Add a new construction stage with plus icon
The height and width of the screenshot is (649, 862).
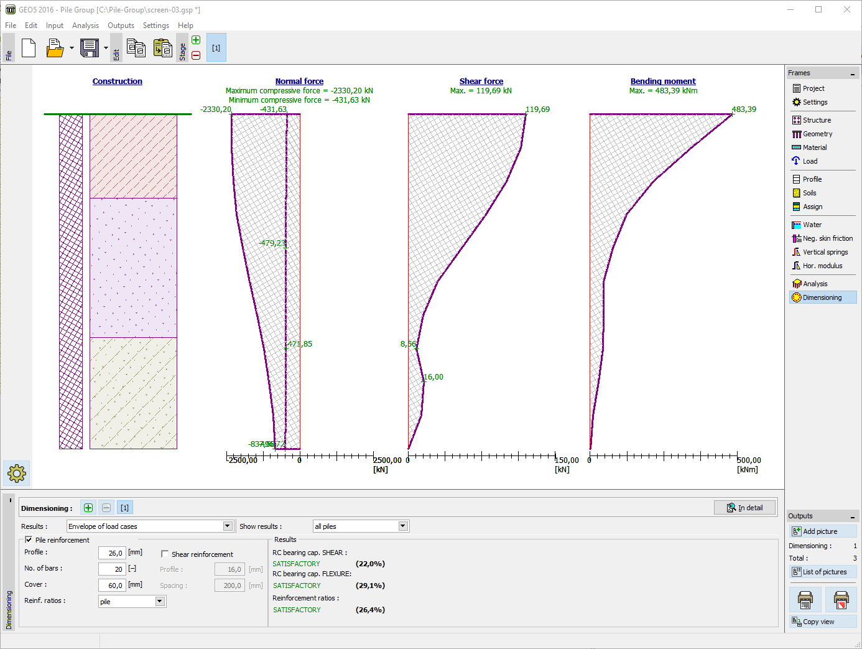(195, 39)
